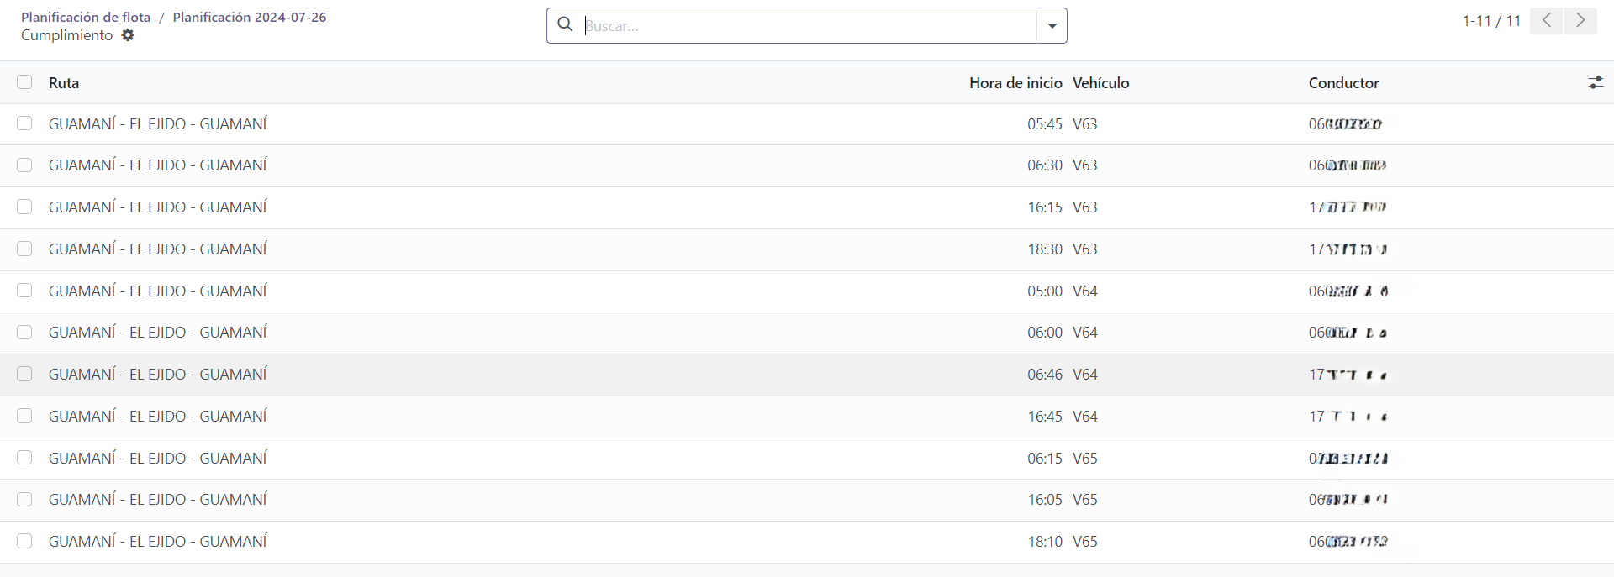Viewport: 1614px width, 577px height.
Task: Open the route name in 06:46 row
Action: 157,374
